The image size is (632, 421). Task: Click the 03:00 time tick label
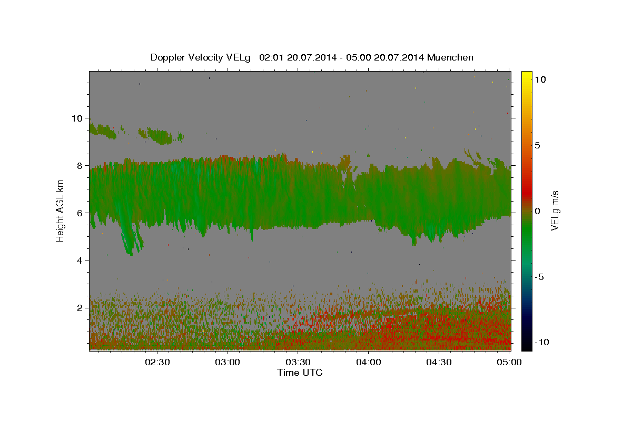(228, 362)
